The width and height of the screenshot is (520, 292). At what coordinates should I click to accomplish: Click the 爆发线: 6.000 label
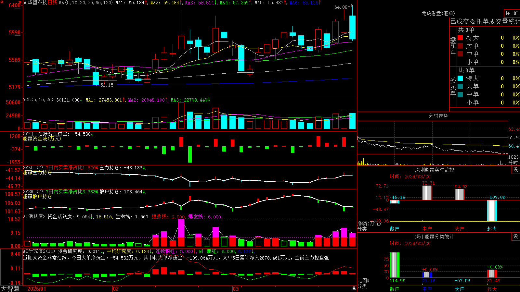[x=205, y=217]
